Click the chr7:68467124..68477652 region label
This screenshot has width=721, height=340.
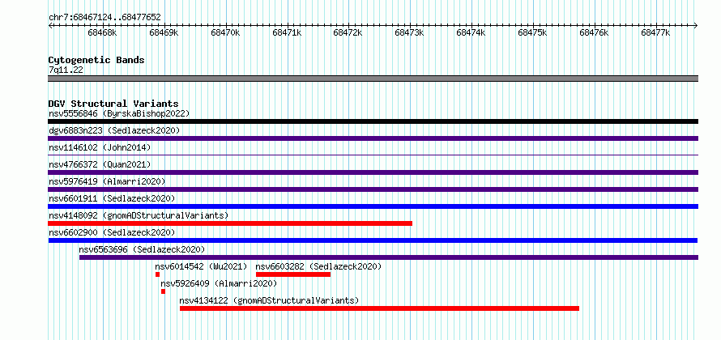pyautogui.click(x=105, y=18)
